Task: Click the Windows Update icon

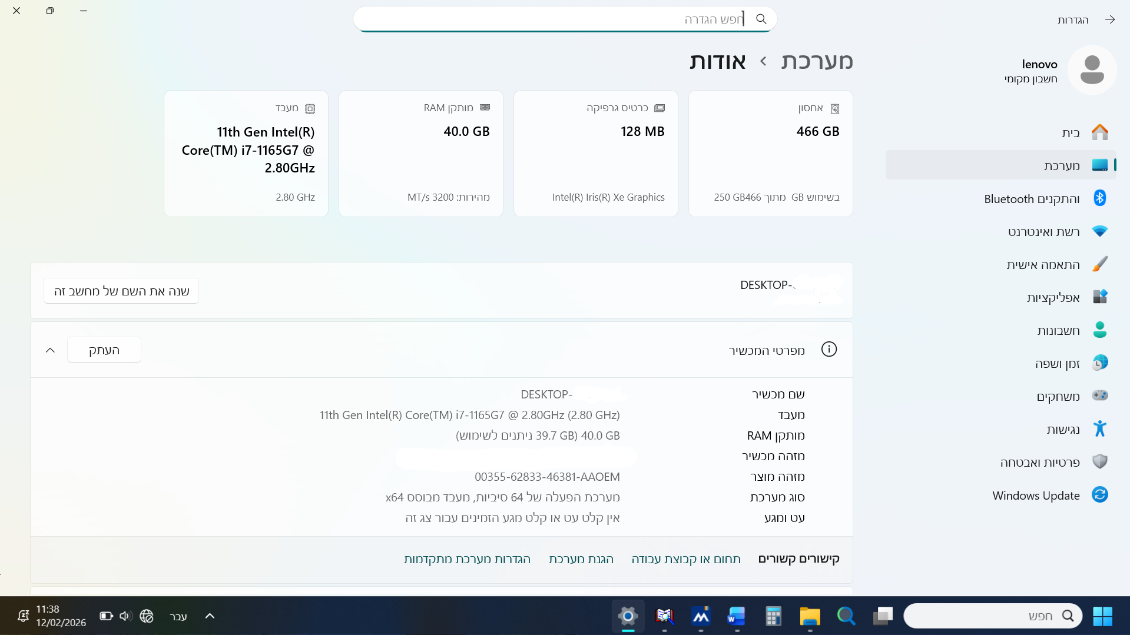Action: [x=1100, y=495]
